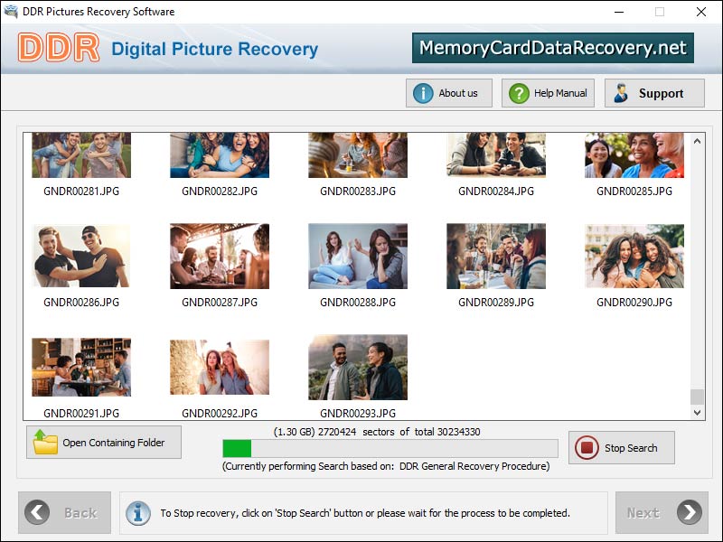Select thumbnail of GNDR00287.JPG

(220, 257)
